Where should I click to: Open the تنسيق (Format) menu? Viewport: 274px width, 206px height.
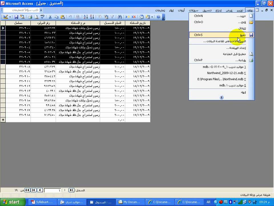pos(207,10)
